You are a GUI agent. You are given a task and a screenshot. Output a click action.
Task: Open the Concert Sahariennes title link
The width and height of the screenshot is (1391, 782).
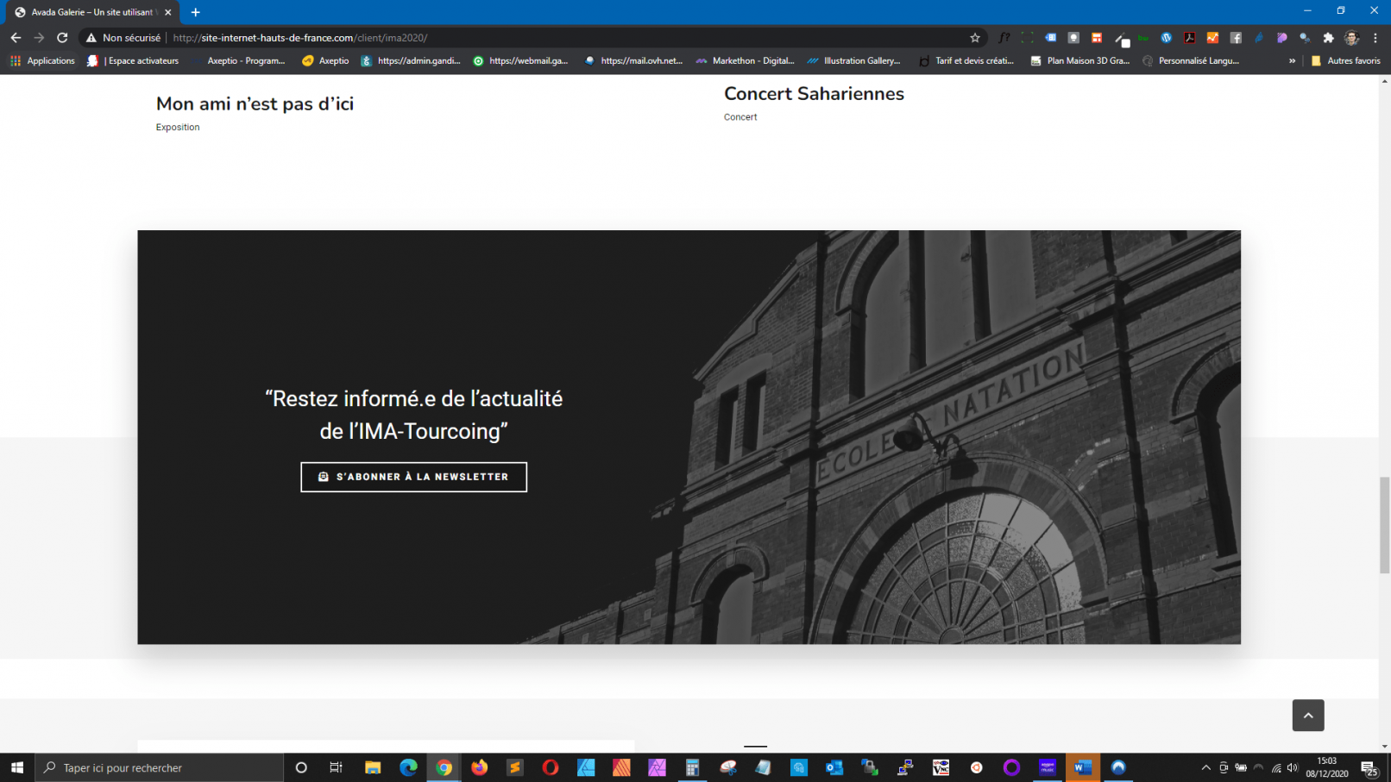click(x=813, y=94)
